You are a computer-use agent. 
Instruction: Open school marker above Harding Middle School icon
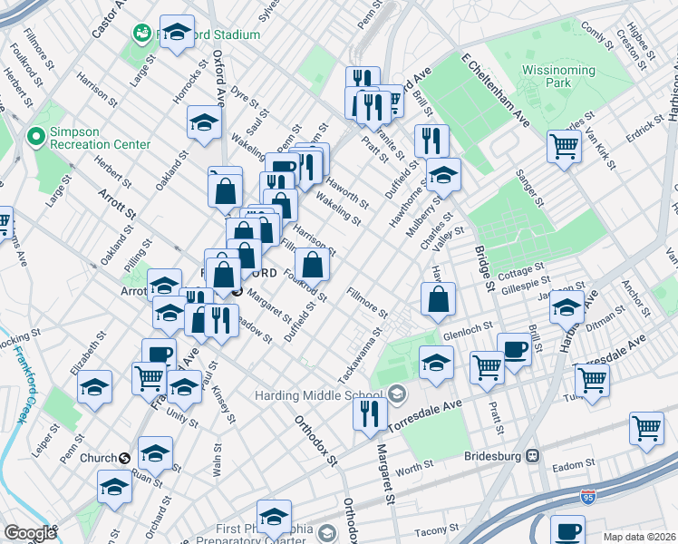click(x=436, y=365)
